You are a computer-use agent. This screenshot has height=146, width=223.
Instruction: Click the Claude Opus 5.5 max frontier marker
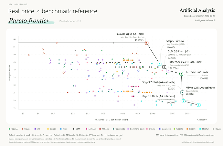point(146,43)
